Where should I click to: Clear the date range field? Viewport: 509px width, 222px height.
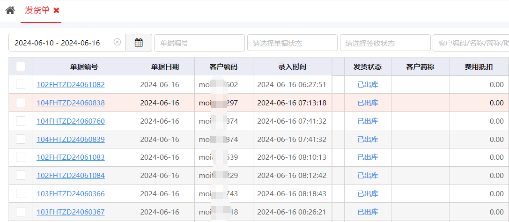click(117, 42)
